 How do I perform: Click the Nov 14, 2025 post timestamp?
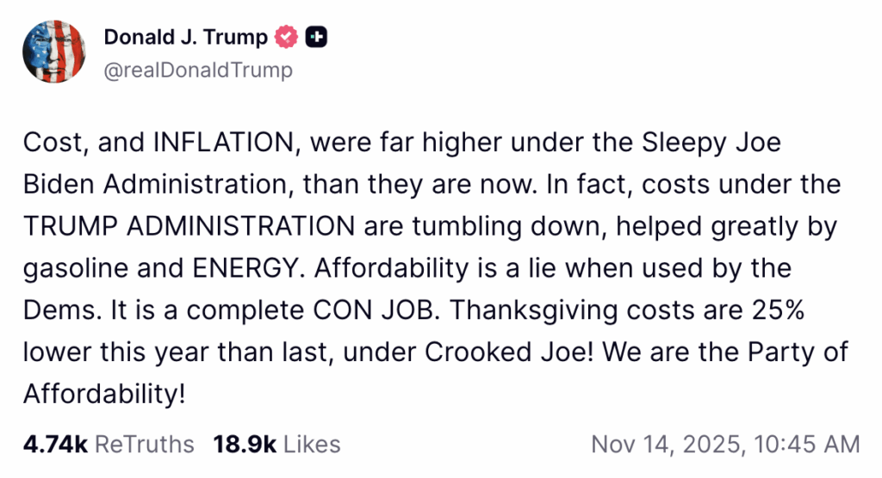(x=724, y=444)
